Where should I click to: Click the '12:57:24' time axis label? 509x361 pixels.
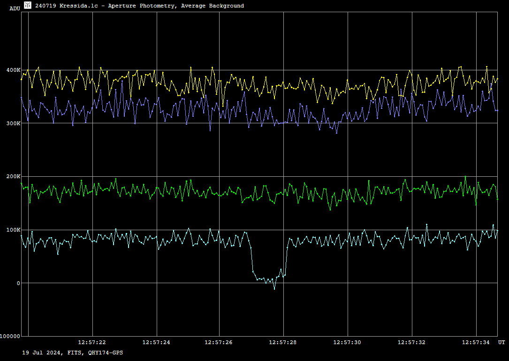(x=156, y=343)
